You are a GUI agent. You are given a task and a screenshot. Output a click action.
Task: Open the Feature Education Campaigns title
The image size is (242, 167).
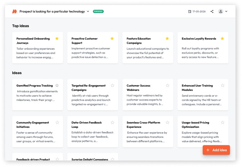pos(139,41)
